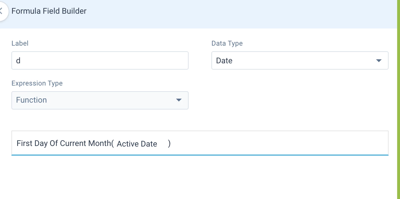Click the Formula Field Builder title
400x199 pixels.
[49, 11]
